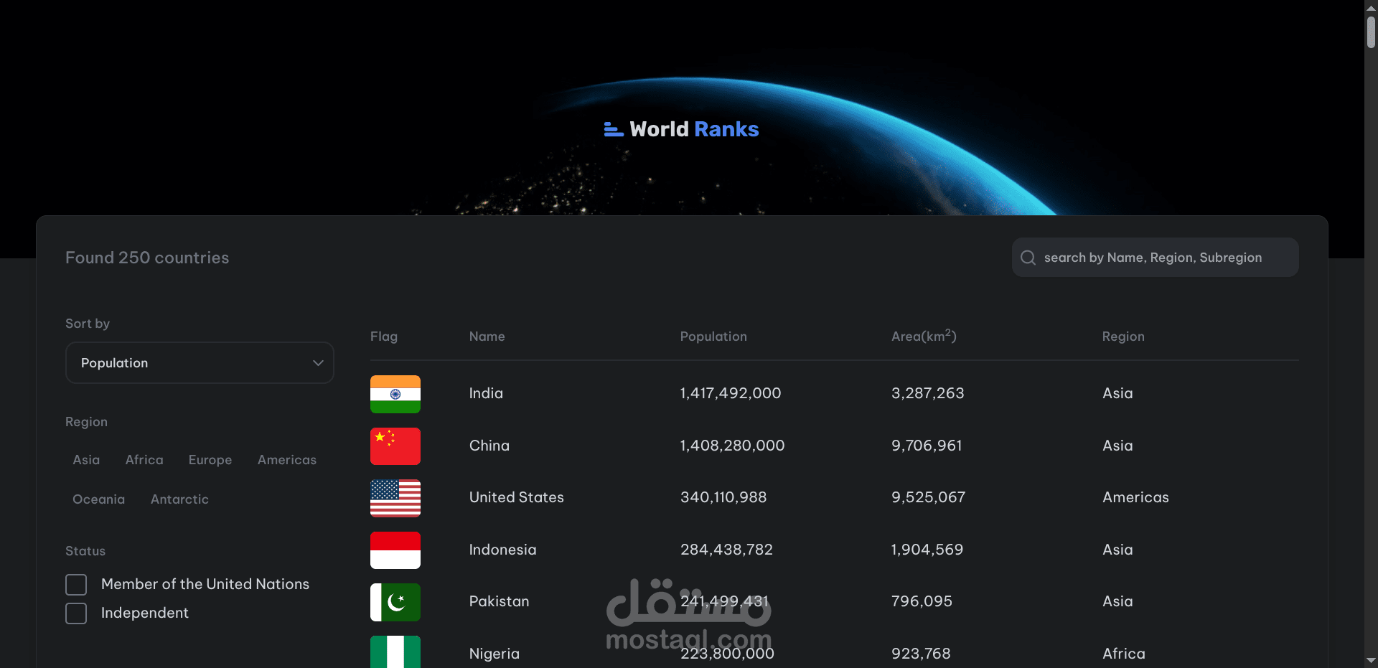
Task: Click the United States flag
Action: point(395,498)
